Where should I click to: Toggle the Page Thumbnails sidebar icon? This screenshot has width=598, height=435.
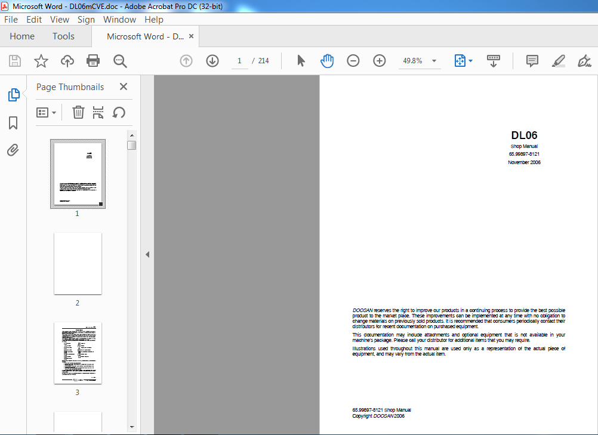[x=13, y=94]
